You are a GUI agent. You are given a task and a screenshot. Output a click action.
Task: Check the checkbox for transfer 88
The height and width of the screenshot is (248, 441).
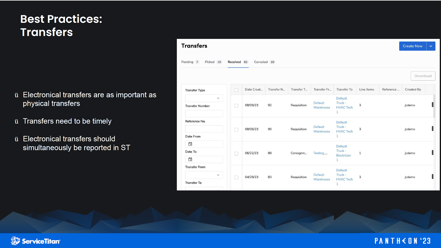[x=236, y=153]
